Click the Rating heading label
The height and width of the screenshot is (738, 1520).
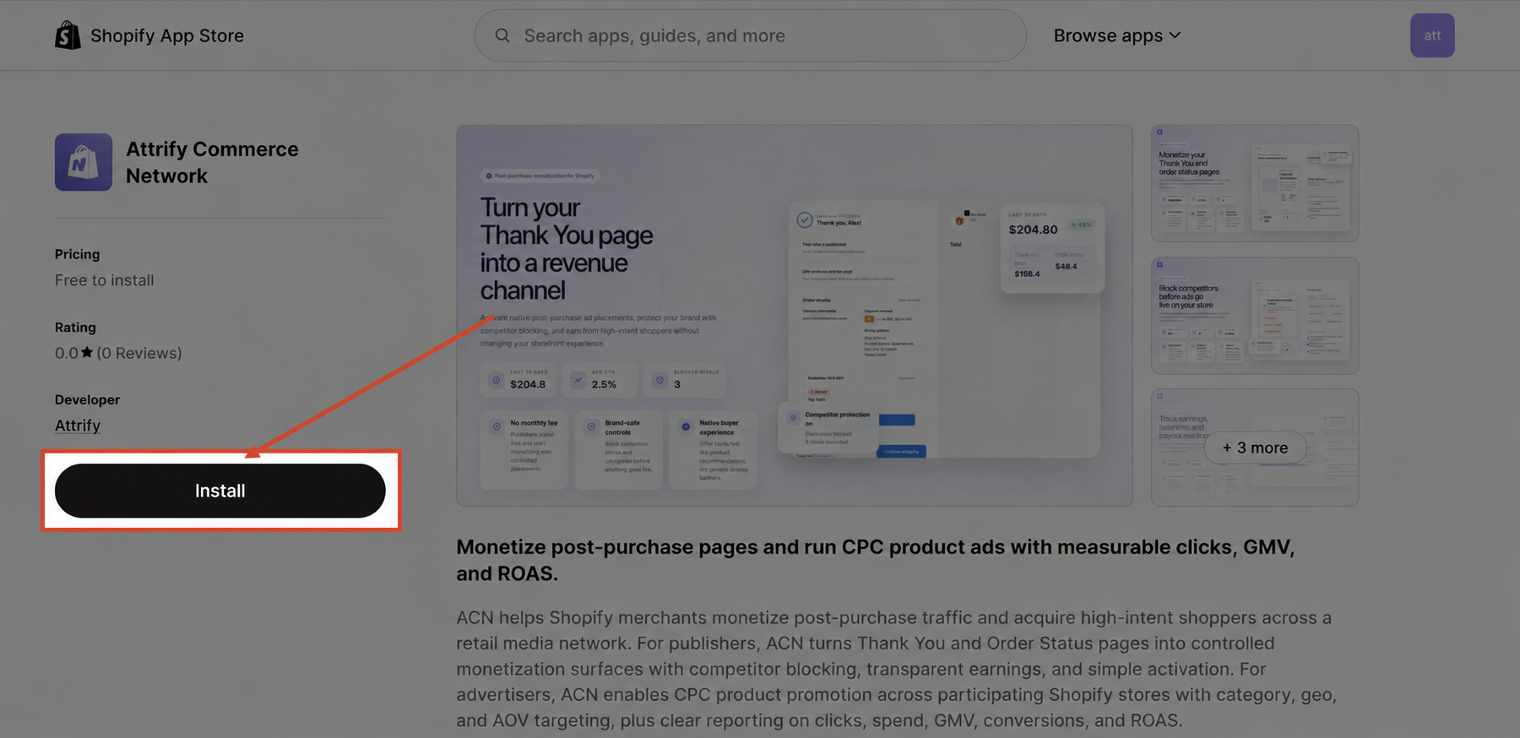75,328
